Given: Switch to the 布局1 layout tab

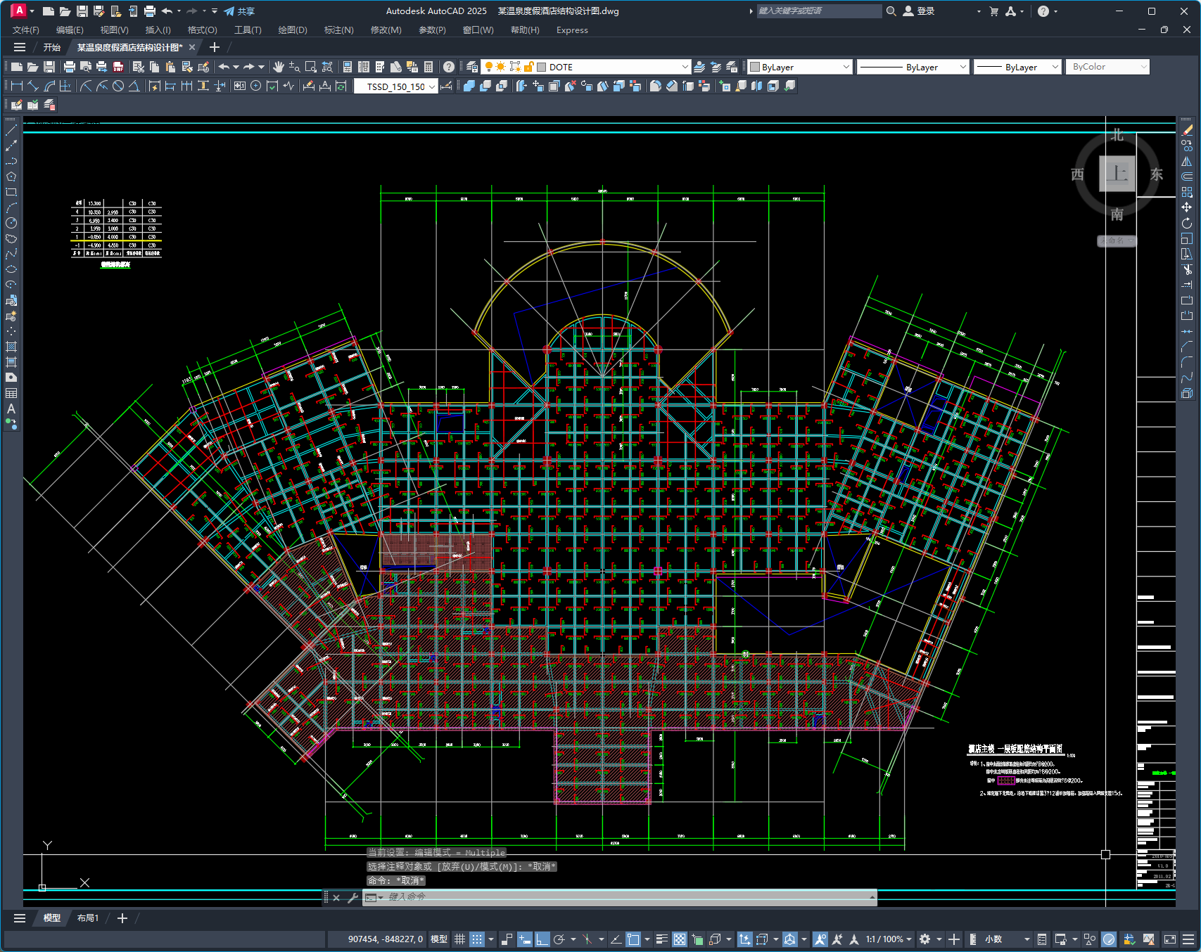Looking at the screenshot, I should [88, 918].
